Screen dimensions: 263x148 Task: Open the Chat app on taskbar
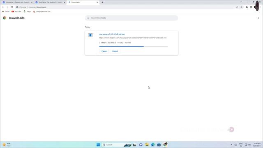[x=141, y=145]
